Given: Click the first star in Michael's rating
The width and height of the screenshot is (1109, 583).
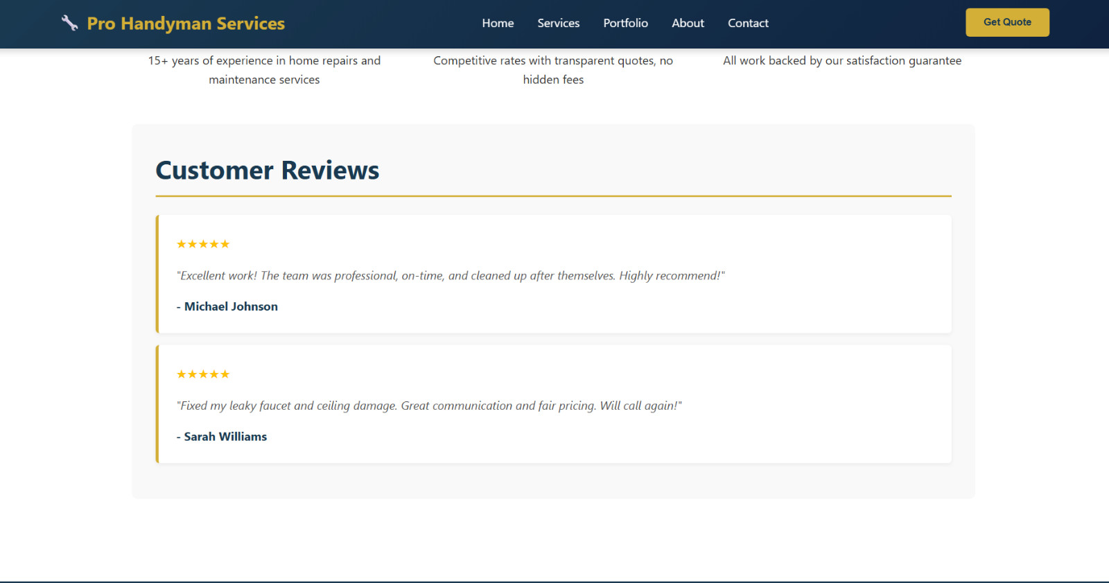Looking at the screenshot, I should click(x=182, y=244).
